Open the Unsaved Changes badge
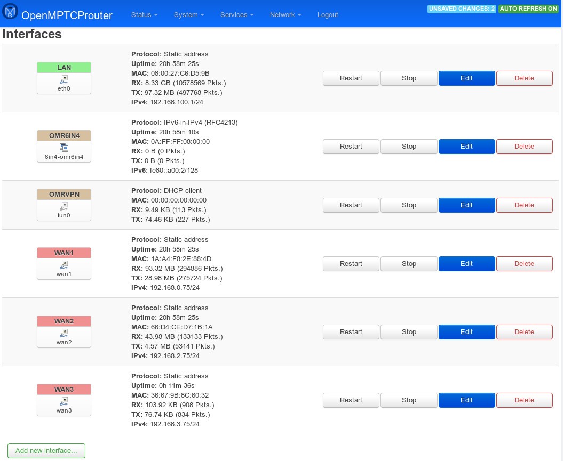Viewport: 563px width, 461px height. tap(462, 9)
